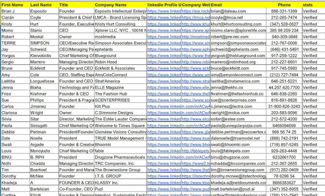
Task: Select email cell jenna@thekhc.co
Action: tap(238, 88)
